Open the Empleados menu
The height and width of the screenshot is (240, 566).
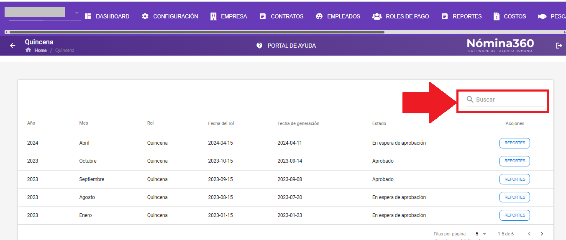338,16
